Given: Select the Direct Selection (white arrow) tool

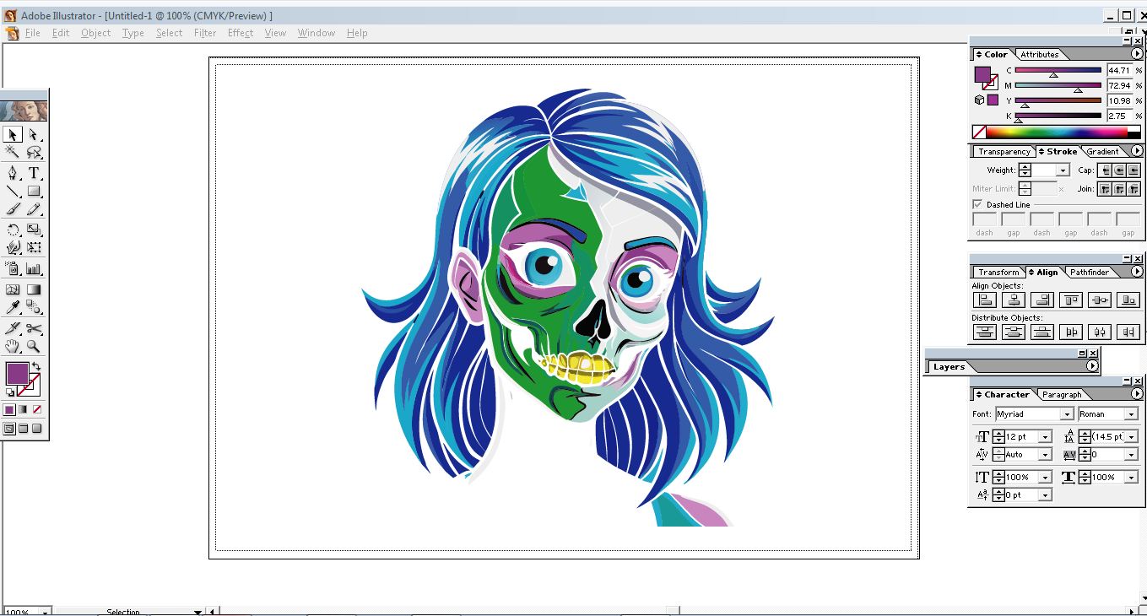Looking at the screenshot, I should point(34,134).
